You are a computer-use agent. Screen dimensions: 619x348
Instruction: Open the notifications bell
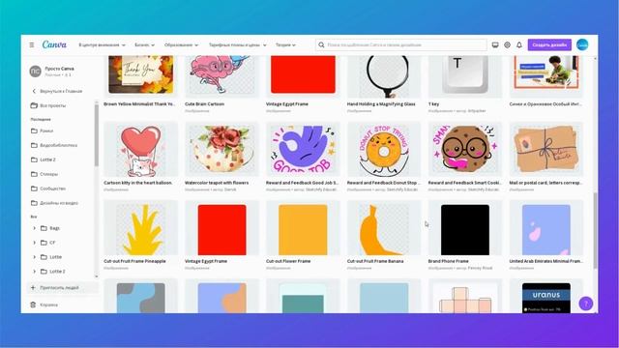[519, 45]
